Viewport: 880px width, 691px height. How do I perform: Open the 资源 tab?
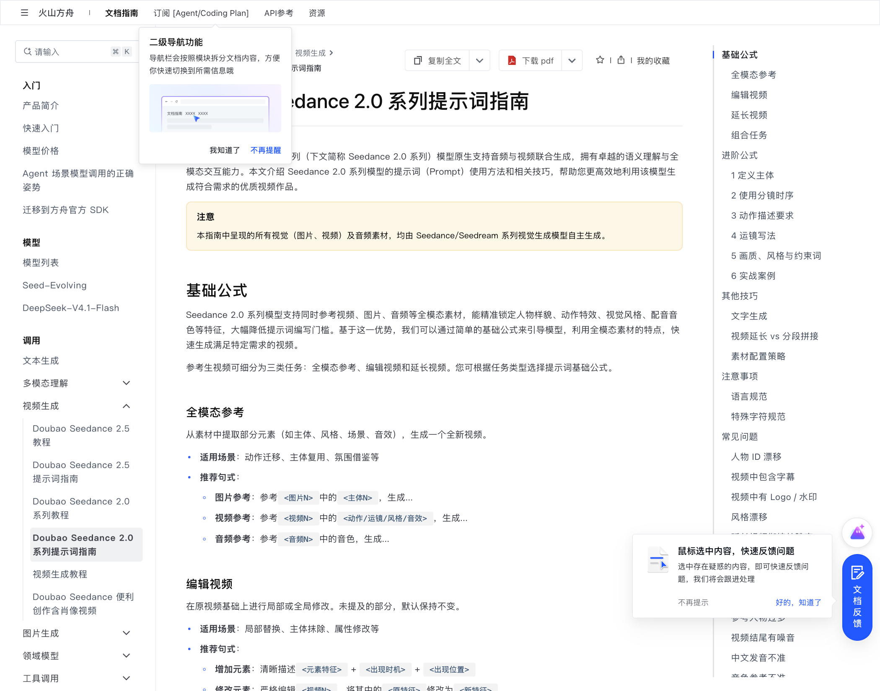coord(317,13)
